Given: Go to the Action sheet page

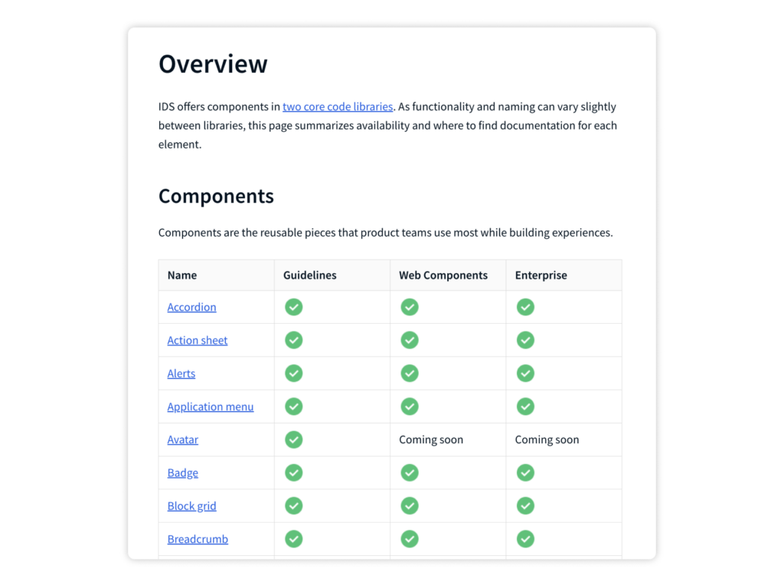Looking at the screenshot, I should (x=197, y=340).
